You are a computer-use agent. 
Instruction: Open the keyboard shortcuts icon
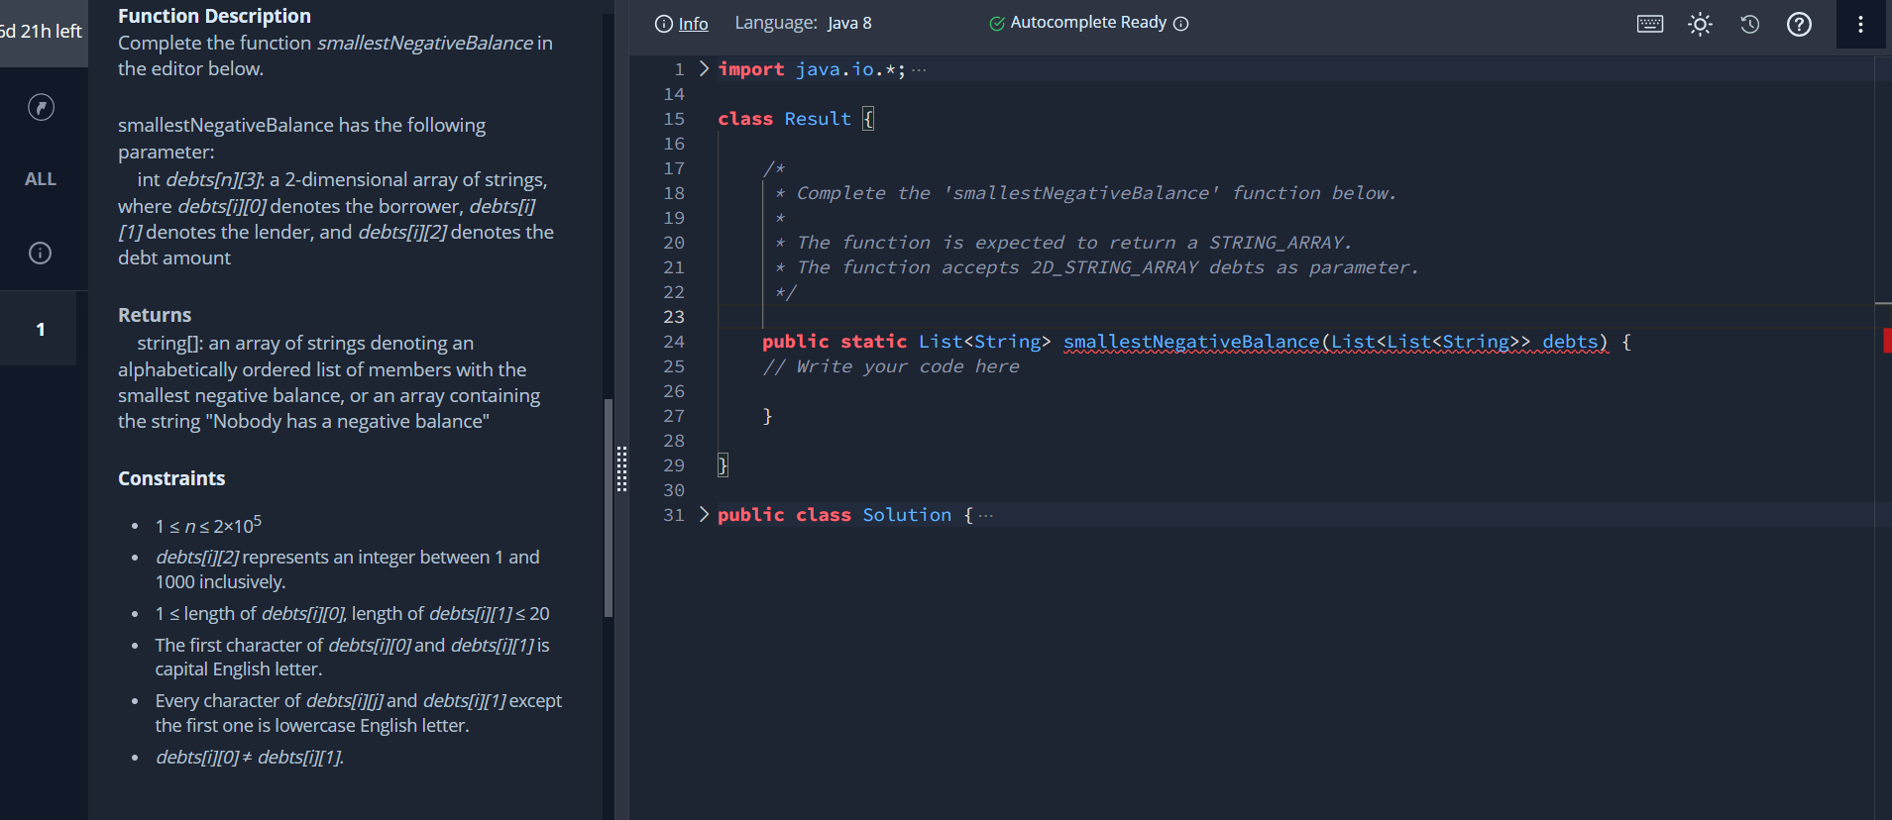tap(1650, 24)
